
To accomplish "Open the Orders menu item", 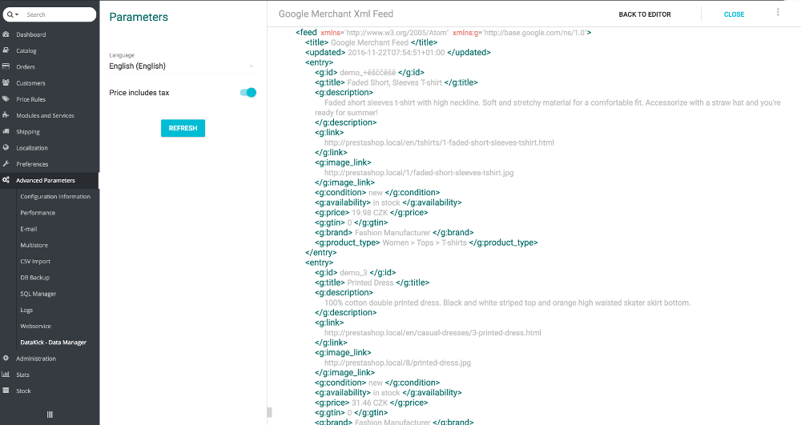I will [26, 67].
